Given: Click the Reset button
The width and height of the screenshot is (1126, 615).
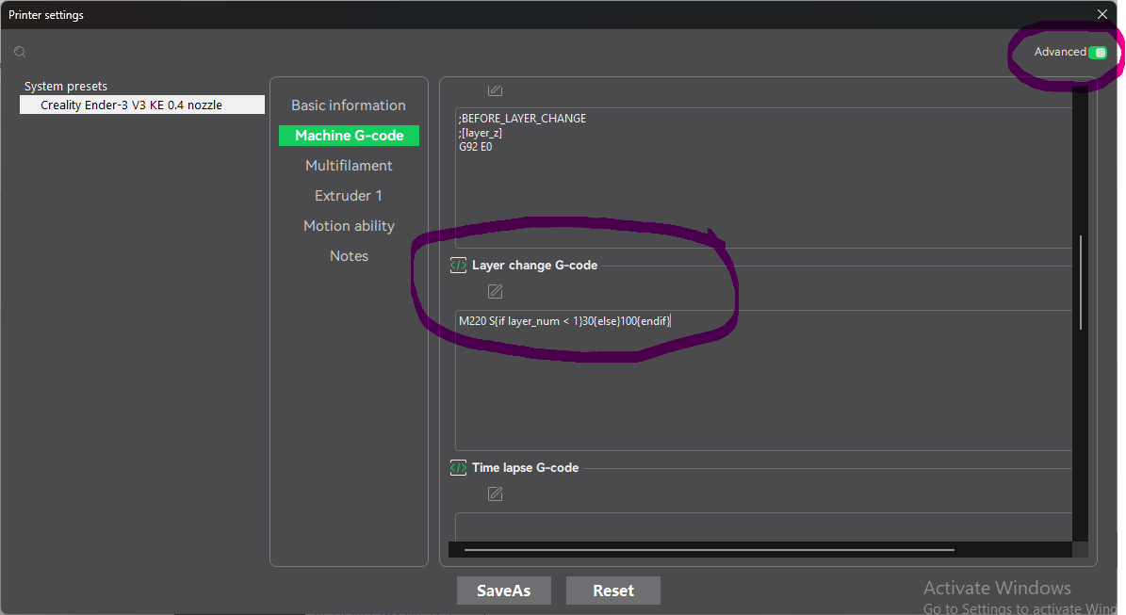Looking at the screenshot, I should pyautogui.click(x=613, y=591).
